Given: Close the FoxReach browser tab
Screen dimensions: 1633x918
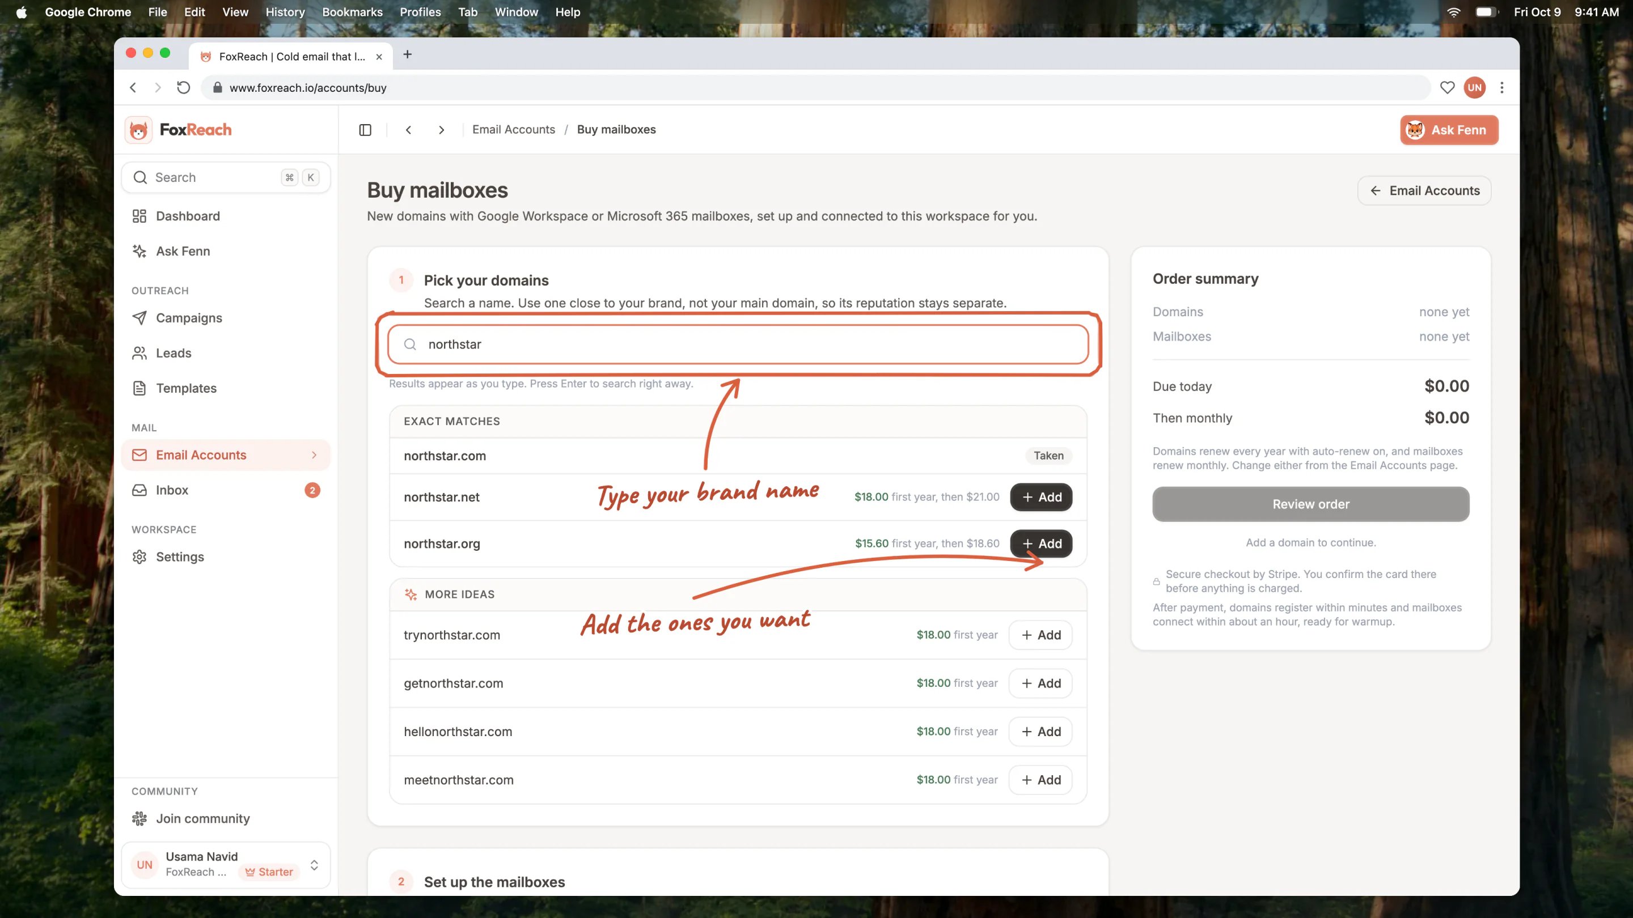Looking at the screenshot, I should pyautogui.click(x=379, y=57).
